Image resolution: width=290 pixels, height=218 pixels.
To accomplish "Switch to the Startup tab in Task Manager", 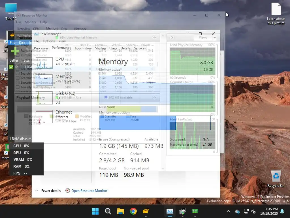I will (x=101, y=48).
